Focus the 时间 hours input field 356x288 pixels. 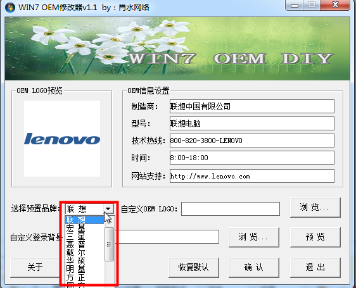click(251, 158)
